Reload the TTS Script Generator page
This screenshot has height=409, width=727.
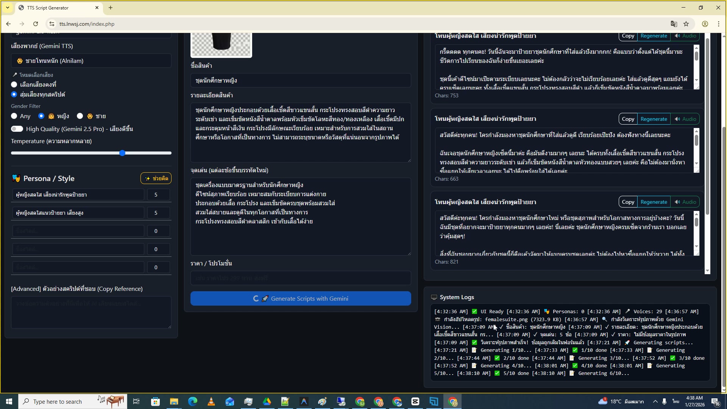click(36, 24)
